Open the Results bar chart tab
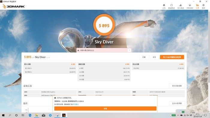The width and height of the screenshot is (210, 118). point(197,6)
